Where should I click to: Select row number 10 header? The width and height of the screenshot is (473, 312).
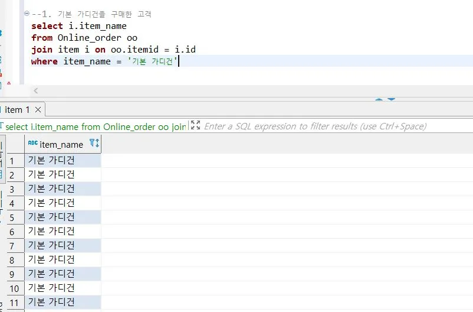(15, 288)
